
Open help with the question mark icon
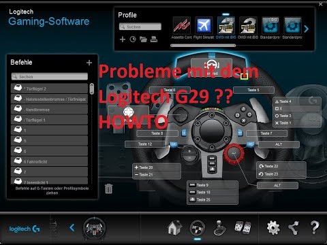tap(315, 227)
